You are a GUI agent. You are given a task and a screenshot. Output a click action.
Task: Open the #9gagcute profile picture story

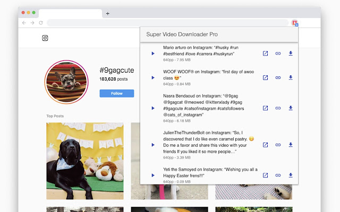pos(66,82)
